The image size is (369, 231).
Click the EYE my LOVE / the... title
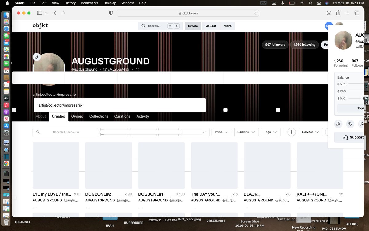click(52, 194)
